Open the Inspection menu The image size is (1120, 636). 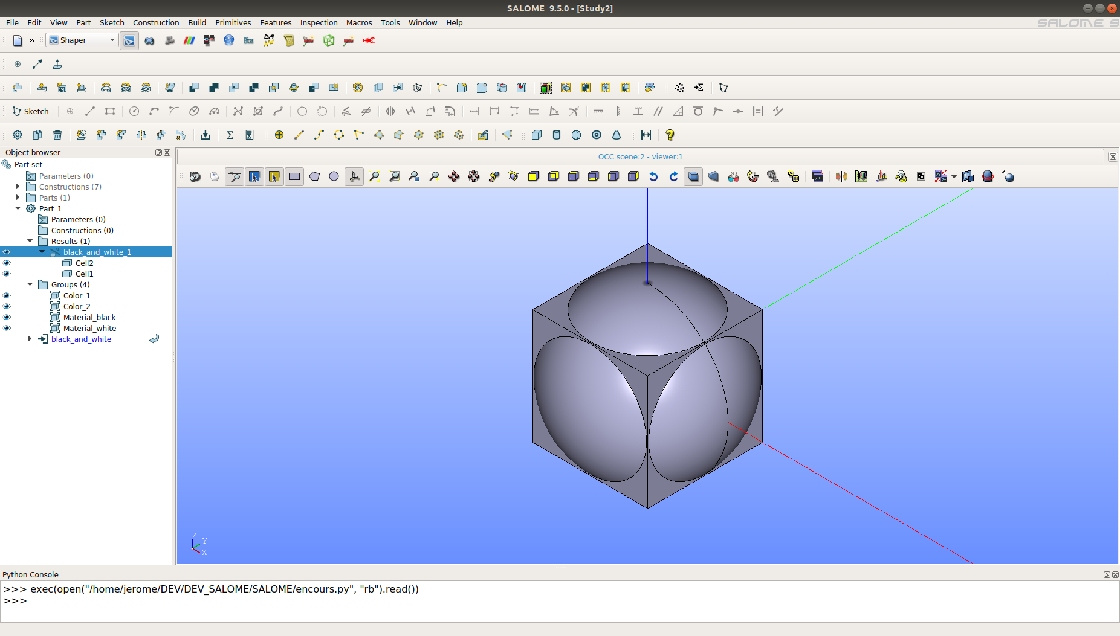[319, 22]
